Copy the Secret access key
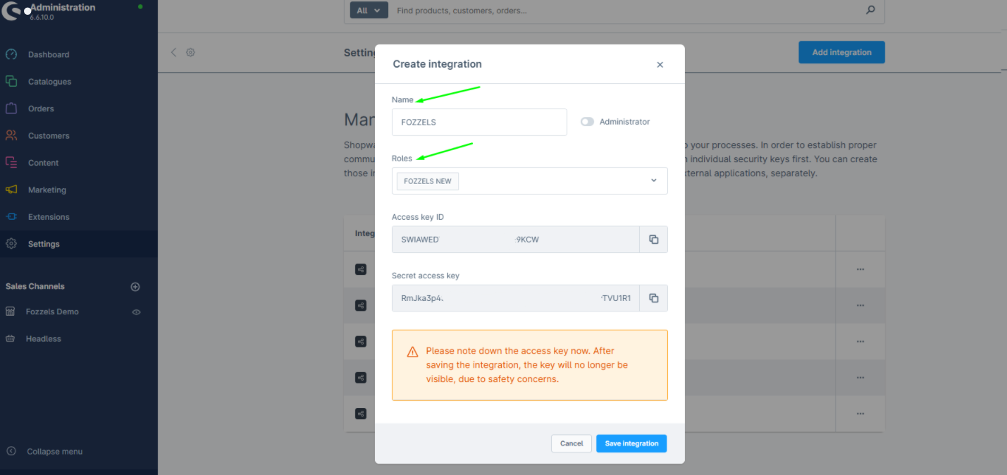The image size is (1007, 475). 653,298
